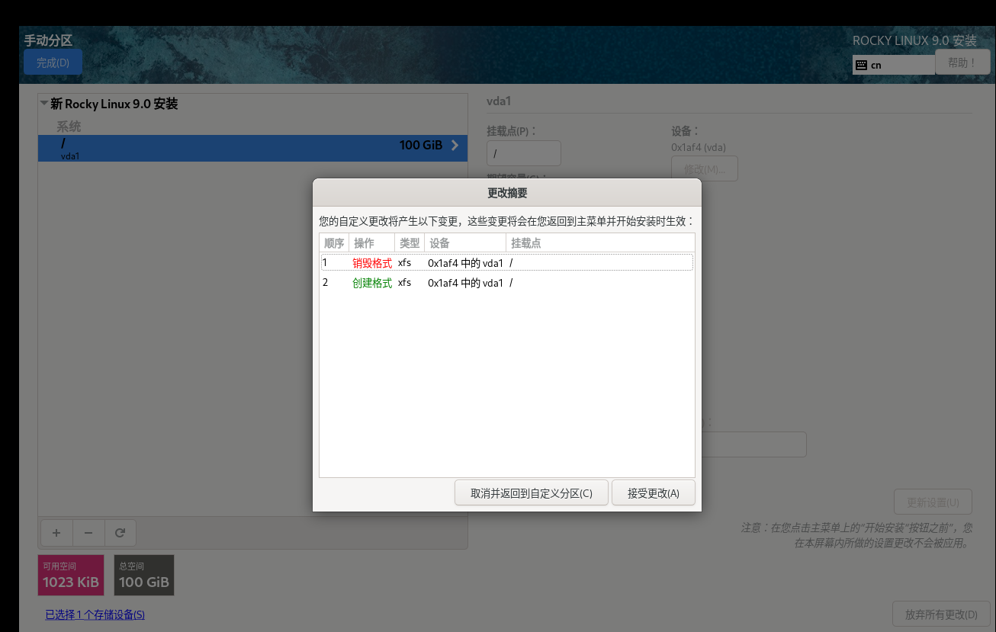Click the vda1 heading on right panel
Screen dimensions: 996x632
(499, 101)
